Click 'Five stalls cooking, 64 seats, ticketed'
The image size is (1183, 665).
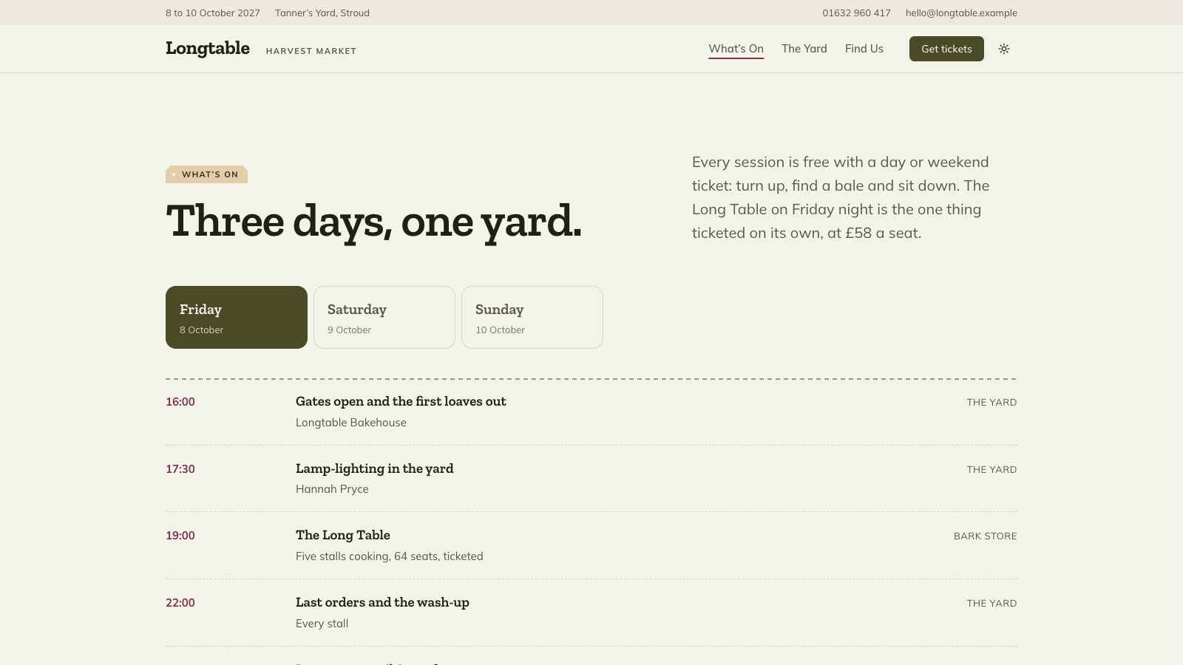tap(390, 556)
